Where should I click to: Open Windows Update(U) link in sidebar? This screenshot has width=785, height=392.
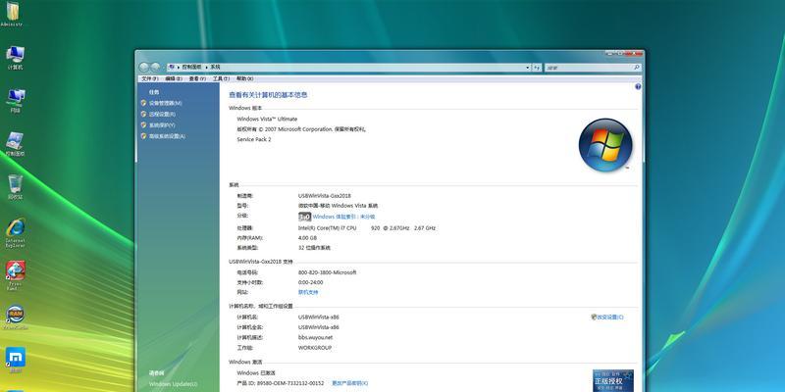pos(174,384)
